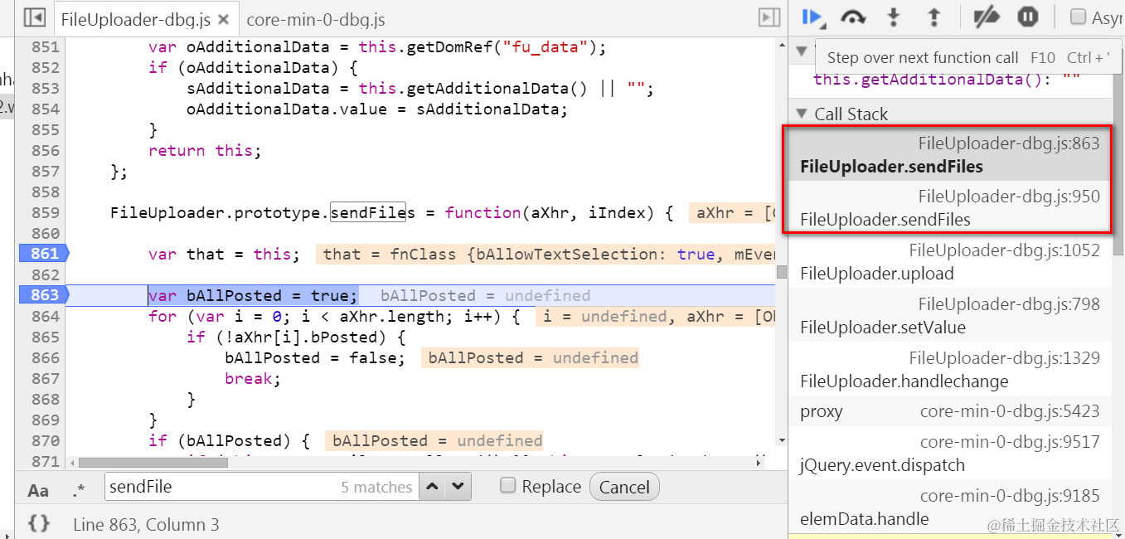Toggle breakpoint on line 863
Viewport: 1125px width, 539px height.
(45, 295)
